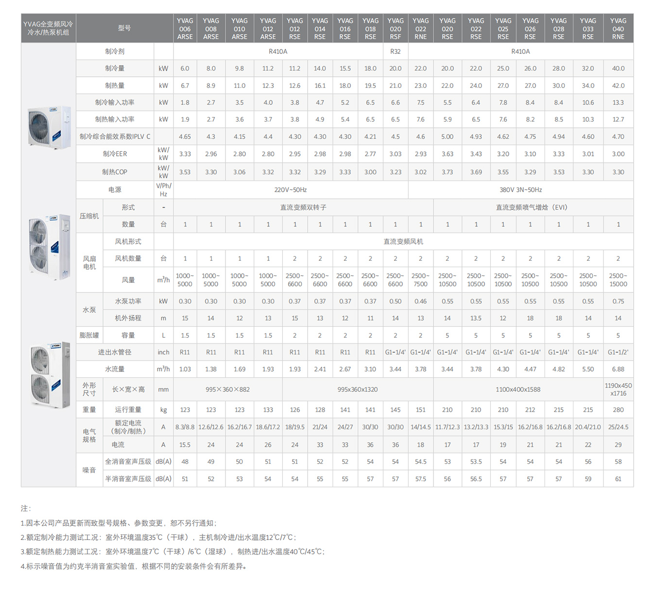Screen dimensions: 656x591
Task: Expand the YVAG 040 RNE column header
Action: click(x=618, y=28)
